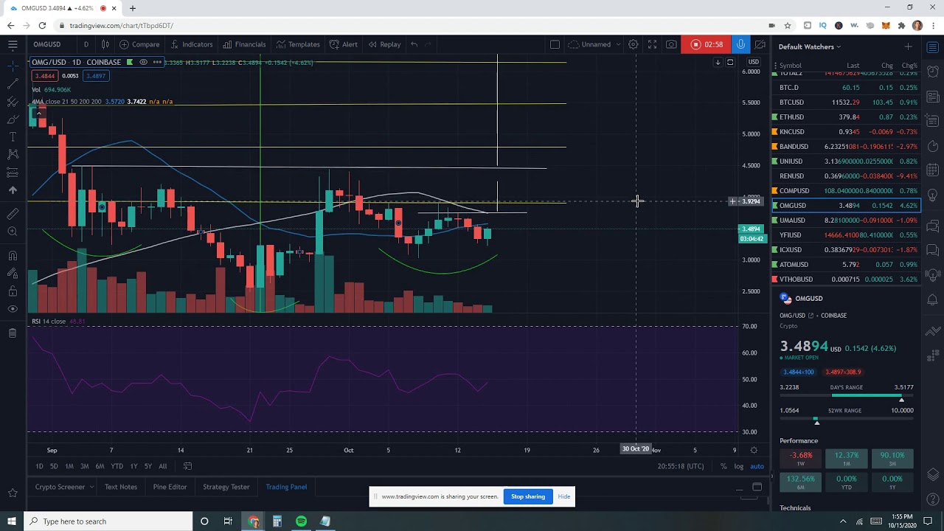Open the OMG/USD legend more options
The height and width of the screenshot is (531, 944).
pyautogui.click(x=157, y=62)
